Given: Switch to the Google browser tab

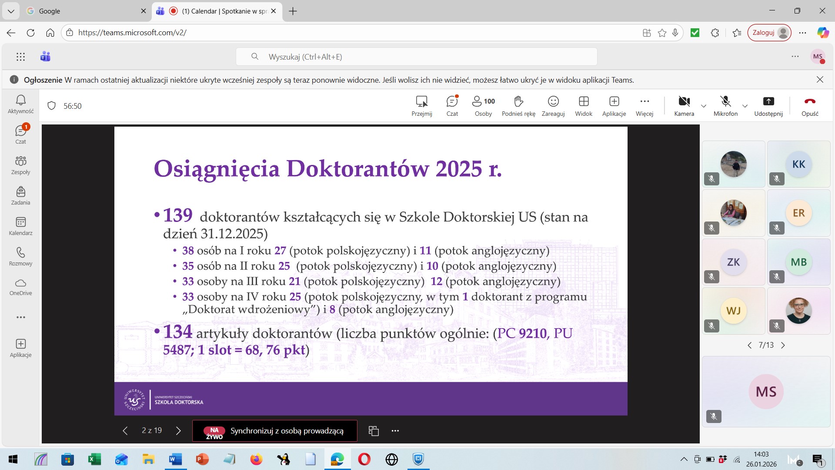Looking at the screenshot, I should tap(85, 11).
